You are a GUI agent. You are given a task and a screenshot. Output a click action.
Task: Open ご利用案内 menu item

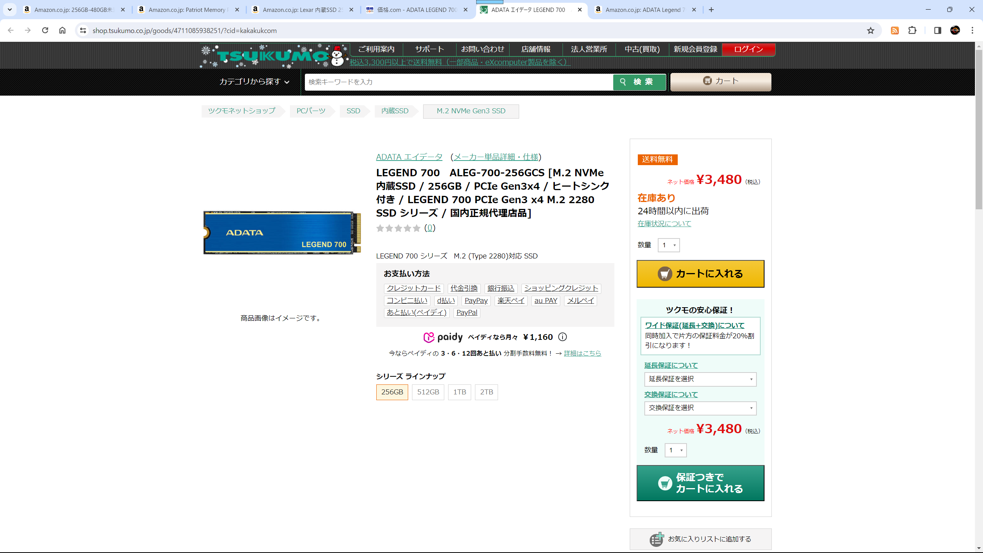376,49
